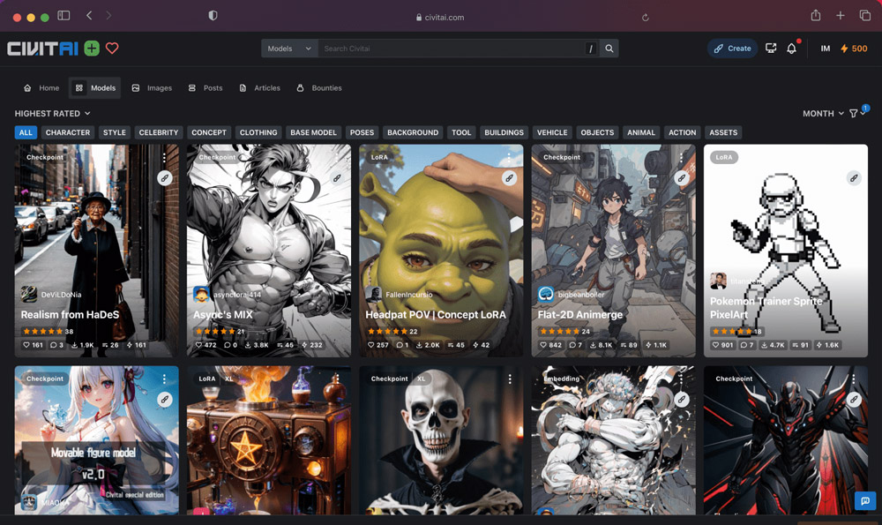Select the OBJECTS category chip

point(597,132)
